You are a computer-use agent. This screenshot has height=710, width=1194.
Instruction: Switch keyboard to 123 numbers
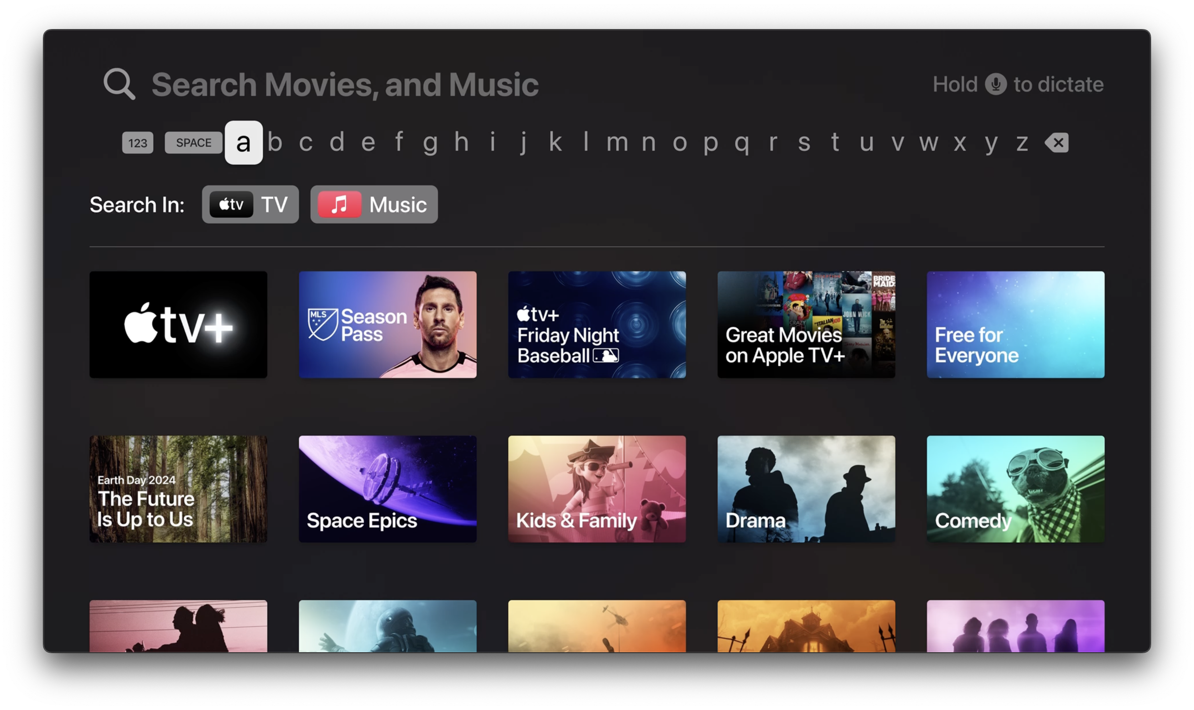coord(138,142)
